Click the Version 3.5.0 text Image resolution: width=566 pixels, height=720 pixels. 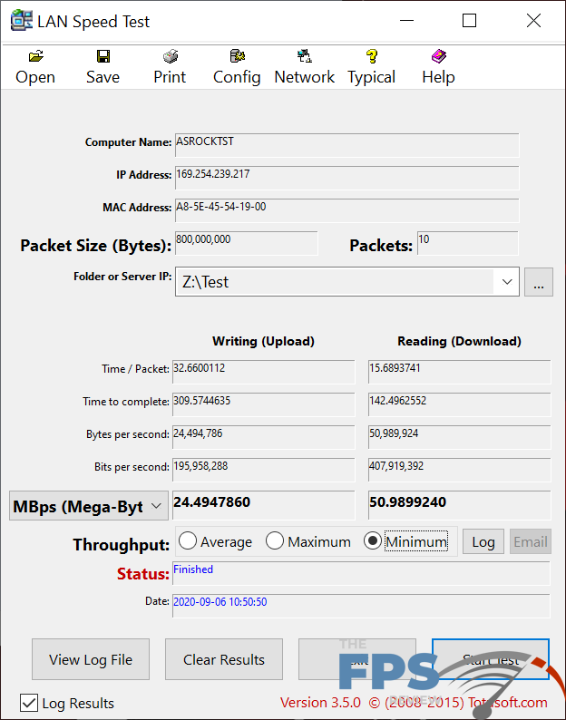click(x=320, y=702)
